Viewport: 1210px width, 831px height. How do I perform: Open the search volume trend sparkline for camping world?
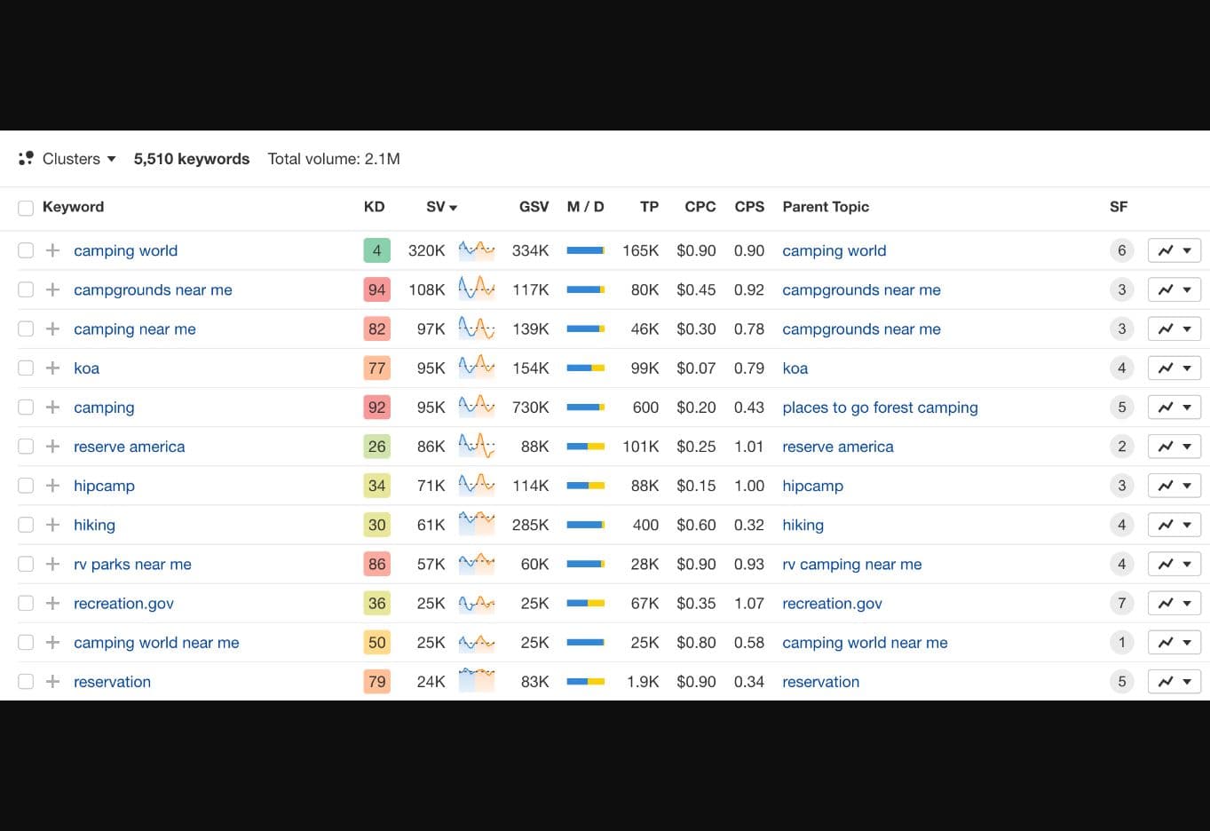coord(477,250)
